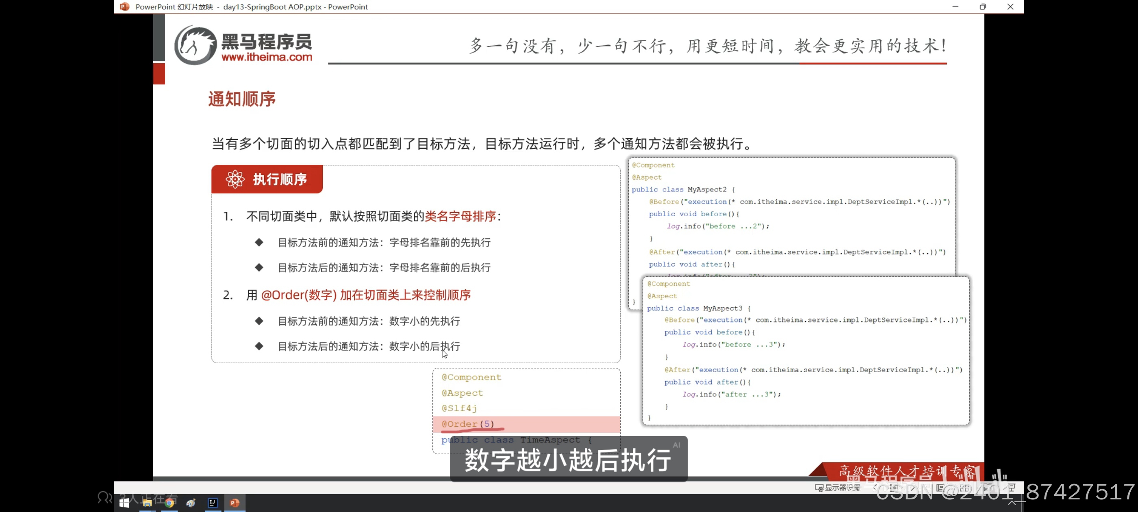Switch to IntelliJ IDEA from the taskbar
The width and height of the screenshot is (1138, 512).
tap(213, 503)
